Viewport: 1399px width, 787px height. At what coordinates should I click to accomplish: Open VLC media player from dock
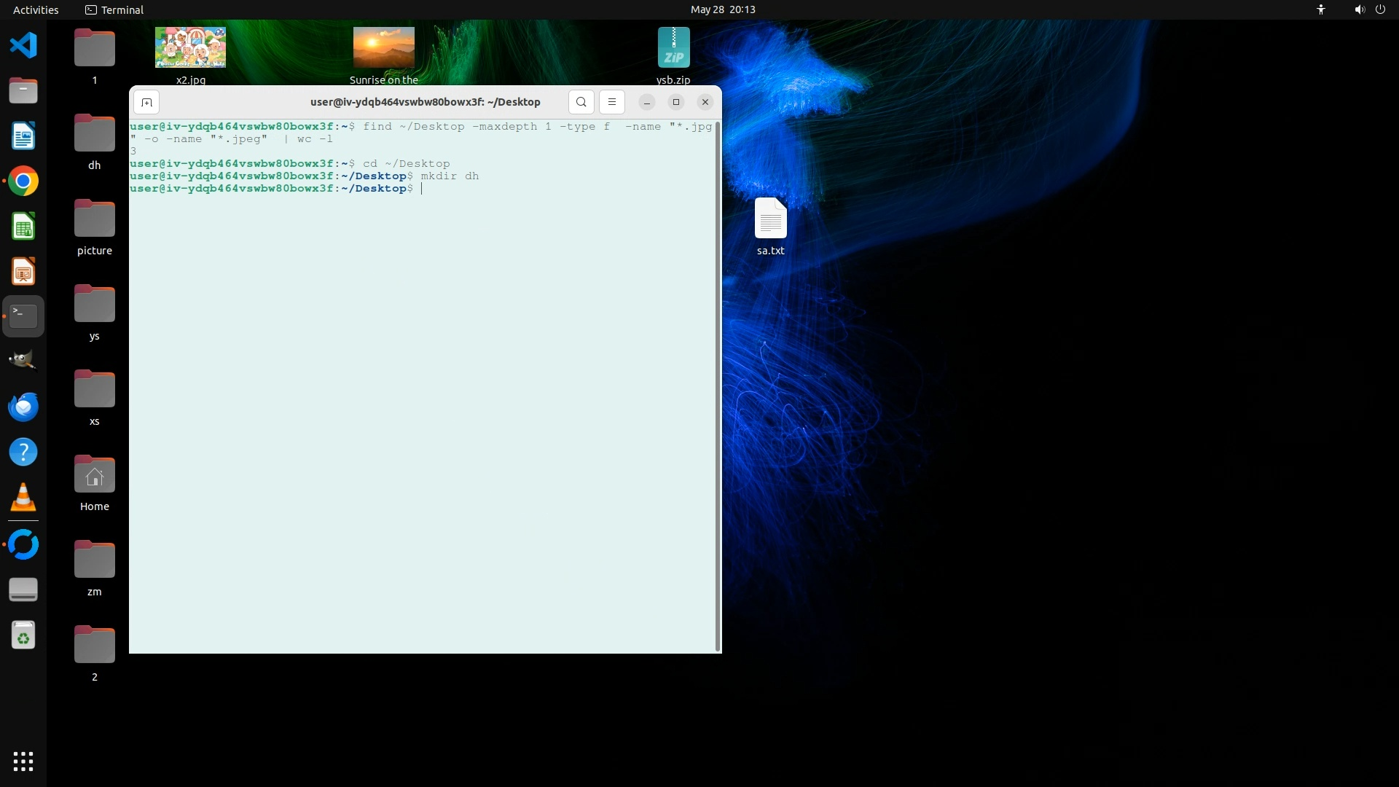point(23,498)
